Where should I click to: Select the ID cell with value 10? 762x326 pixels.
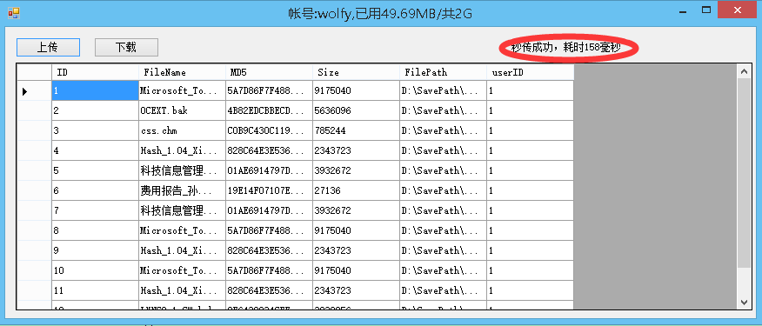pos(96,270)
